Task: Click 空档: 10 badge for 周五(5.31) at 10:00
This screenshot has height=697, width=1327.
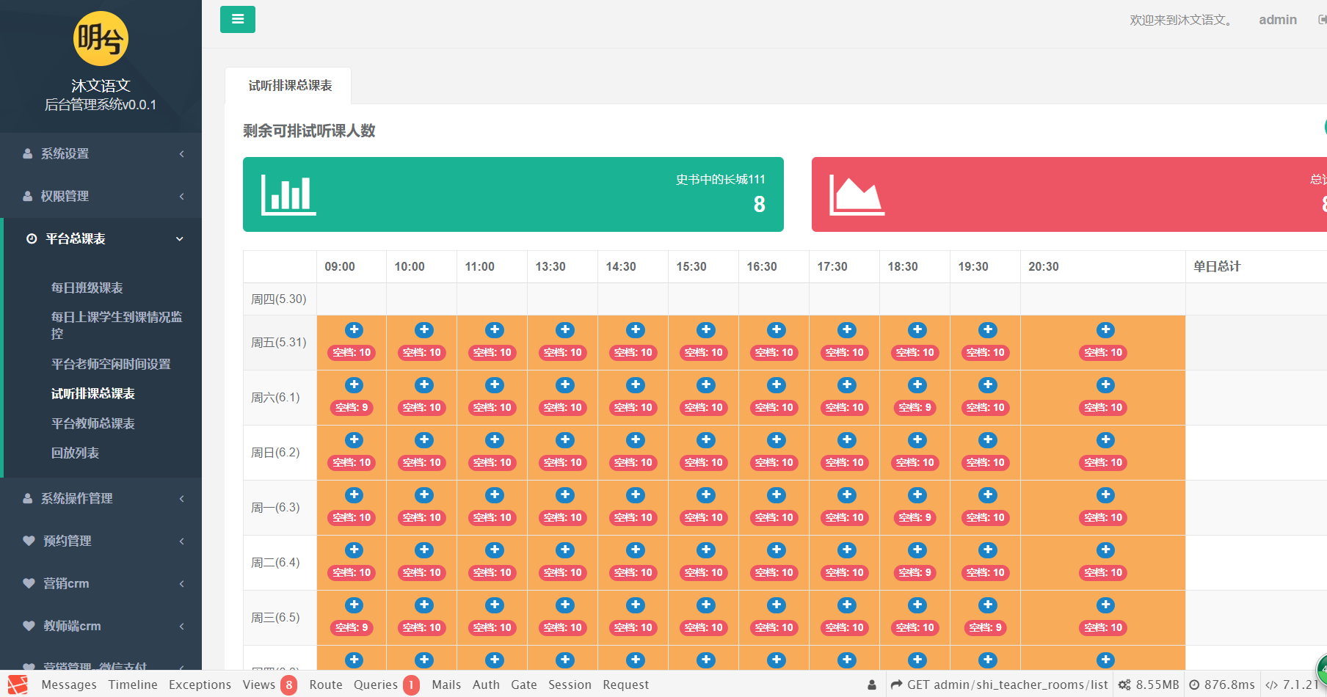Action: [x=422, y=352]
